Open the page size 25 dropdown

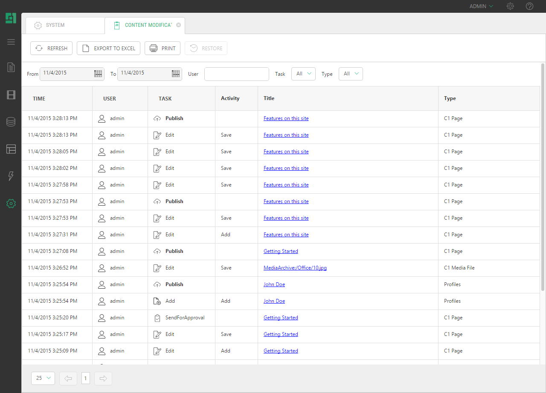tap(43, 378)
